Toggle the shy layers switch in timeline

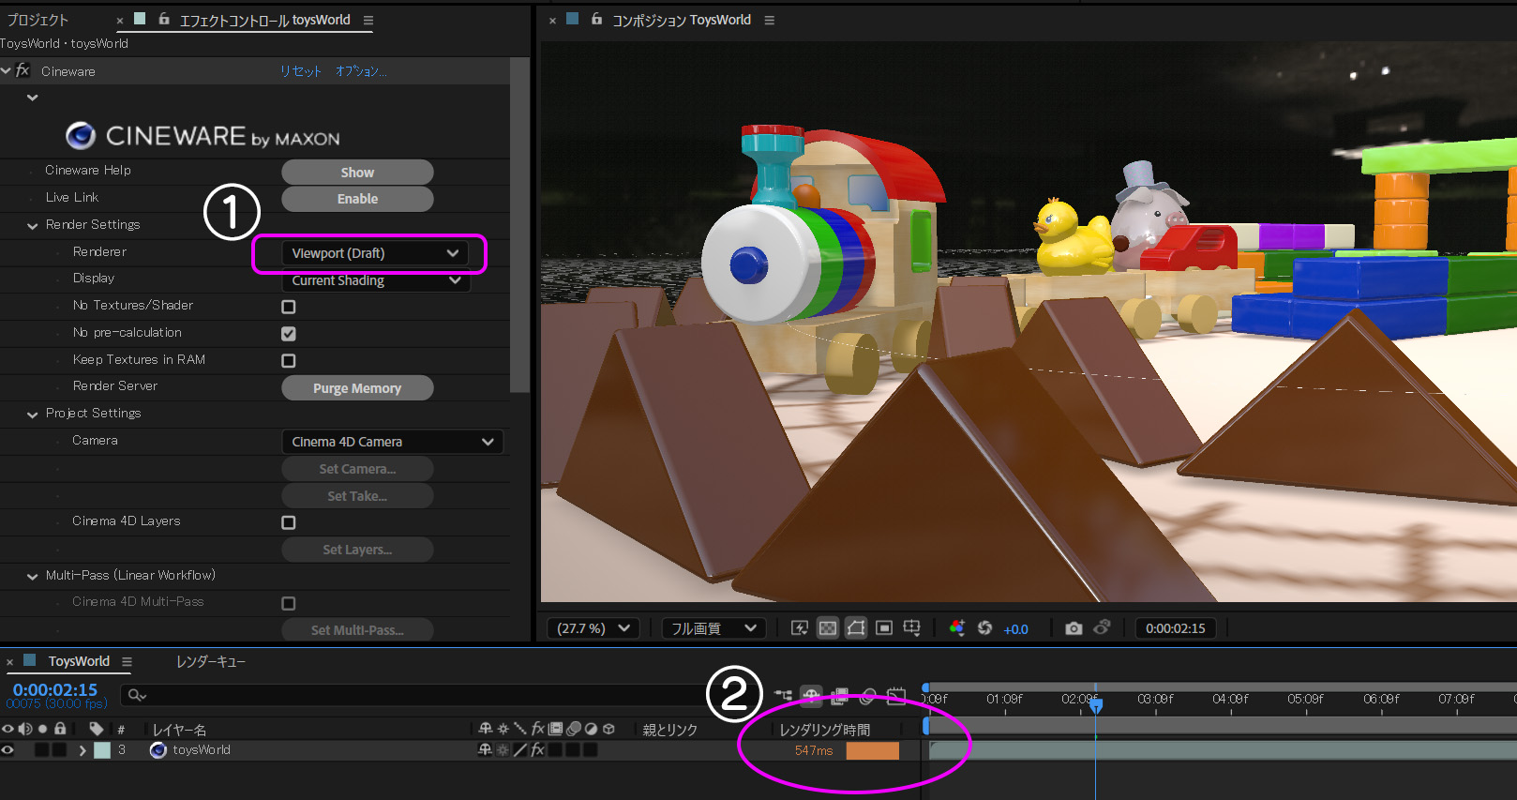point(812,696)
